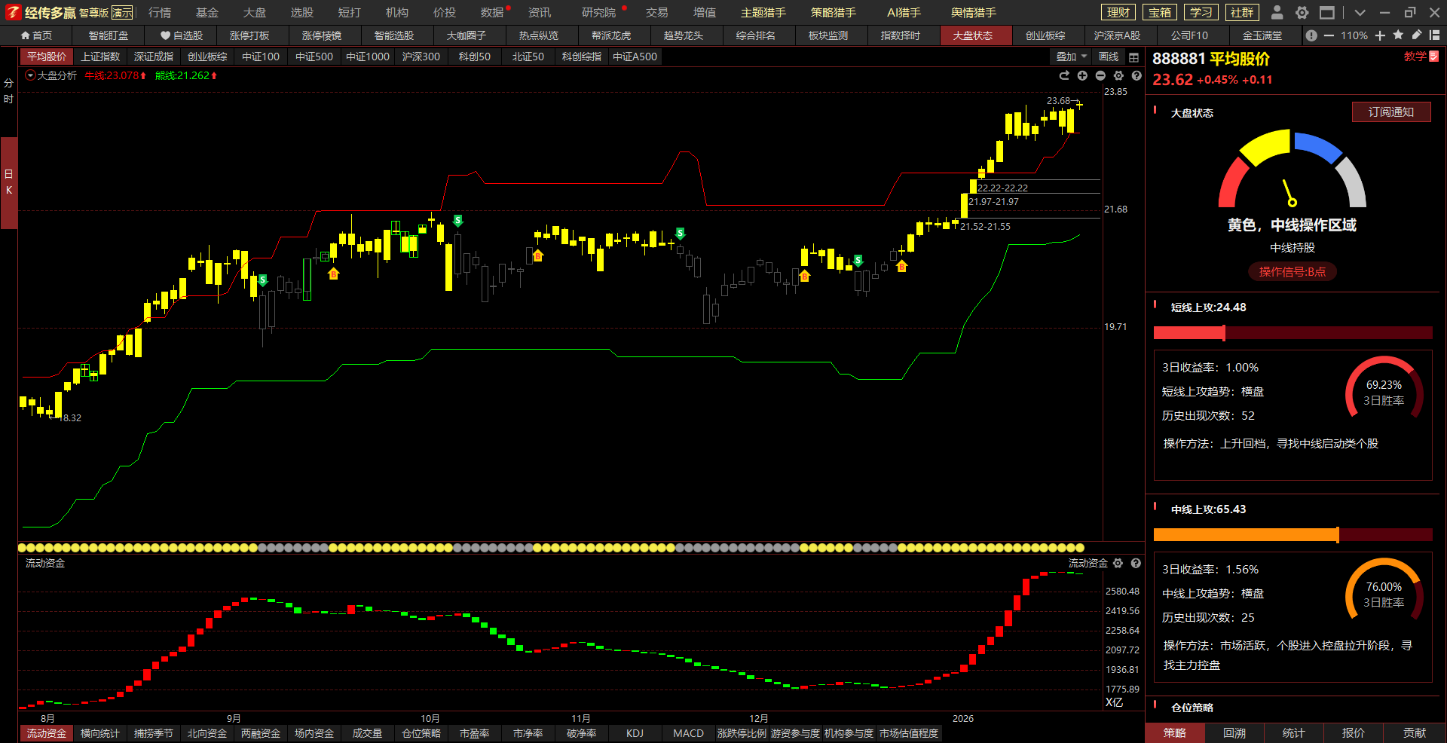Open 流动资金 indicator settings gear
Screen dimensions: 1447x743
pyautogui.click(x=1118, y=563)
